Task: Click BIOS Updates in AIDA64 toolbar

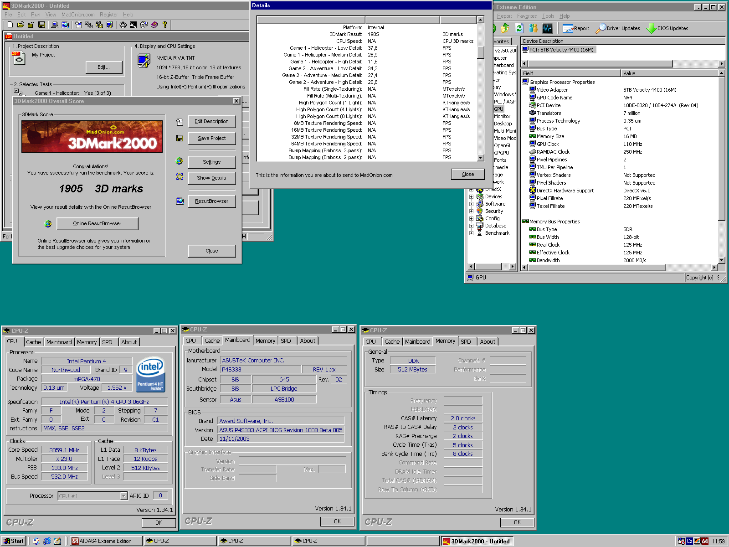Action: point(667,28)
